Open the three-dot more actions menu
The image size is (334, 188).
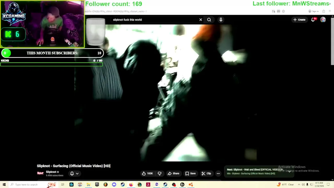click(x=218, y=173)
